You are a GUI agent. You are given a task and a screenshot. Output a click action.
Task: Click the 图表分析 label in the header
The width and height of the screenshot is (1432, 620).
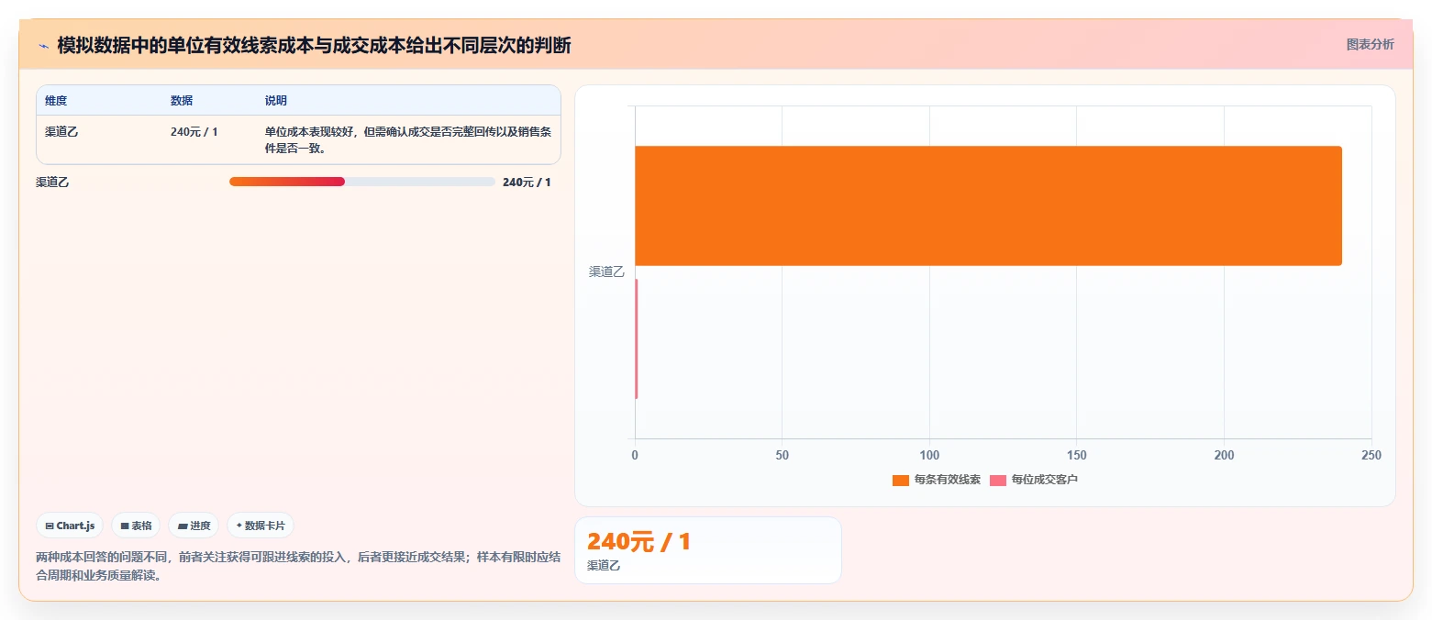[x=1370, y=44]
